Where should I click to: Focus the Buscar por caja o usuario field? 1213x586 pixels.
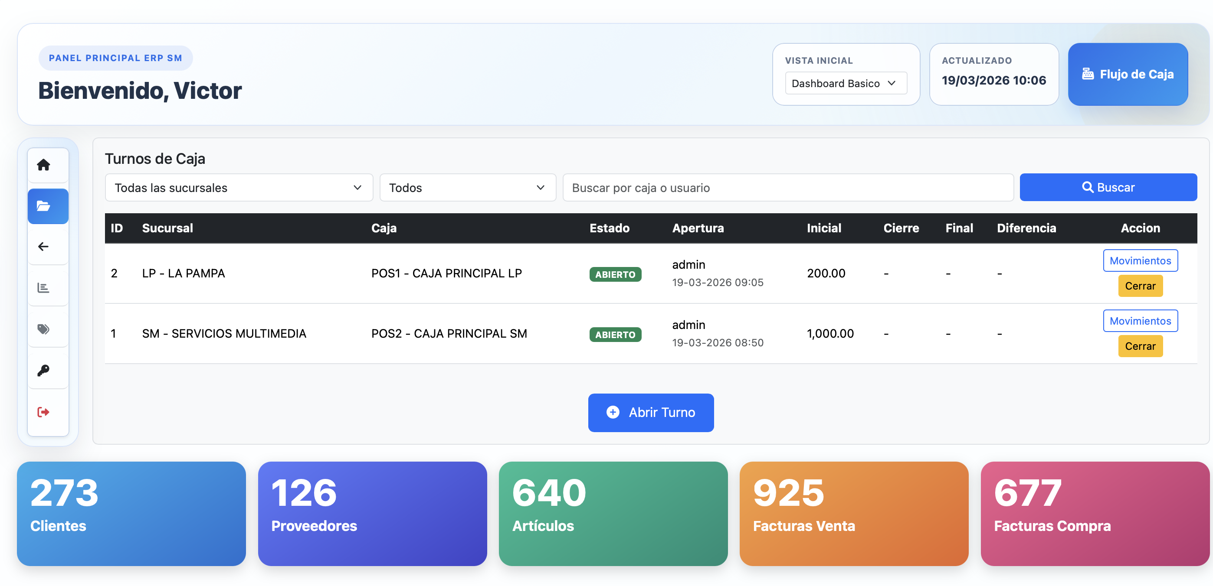(x=787, y=188)
